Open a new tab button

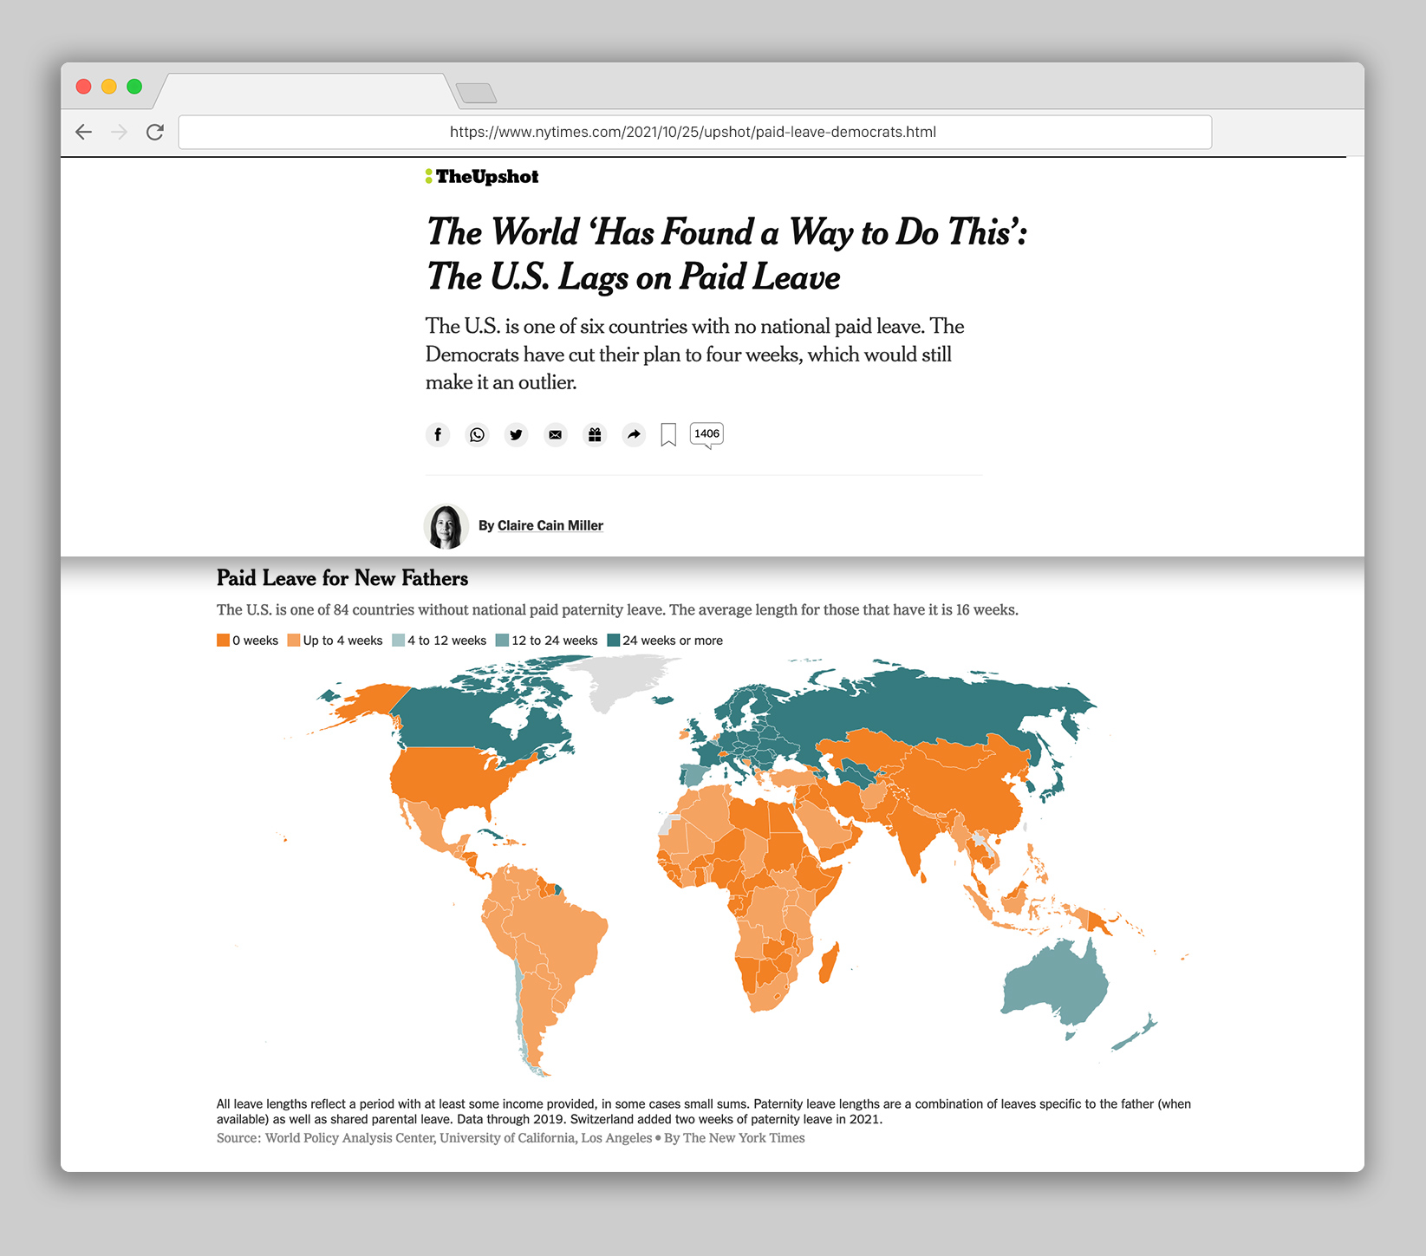click(476, 93)
